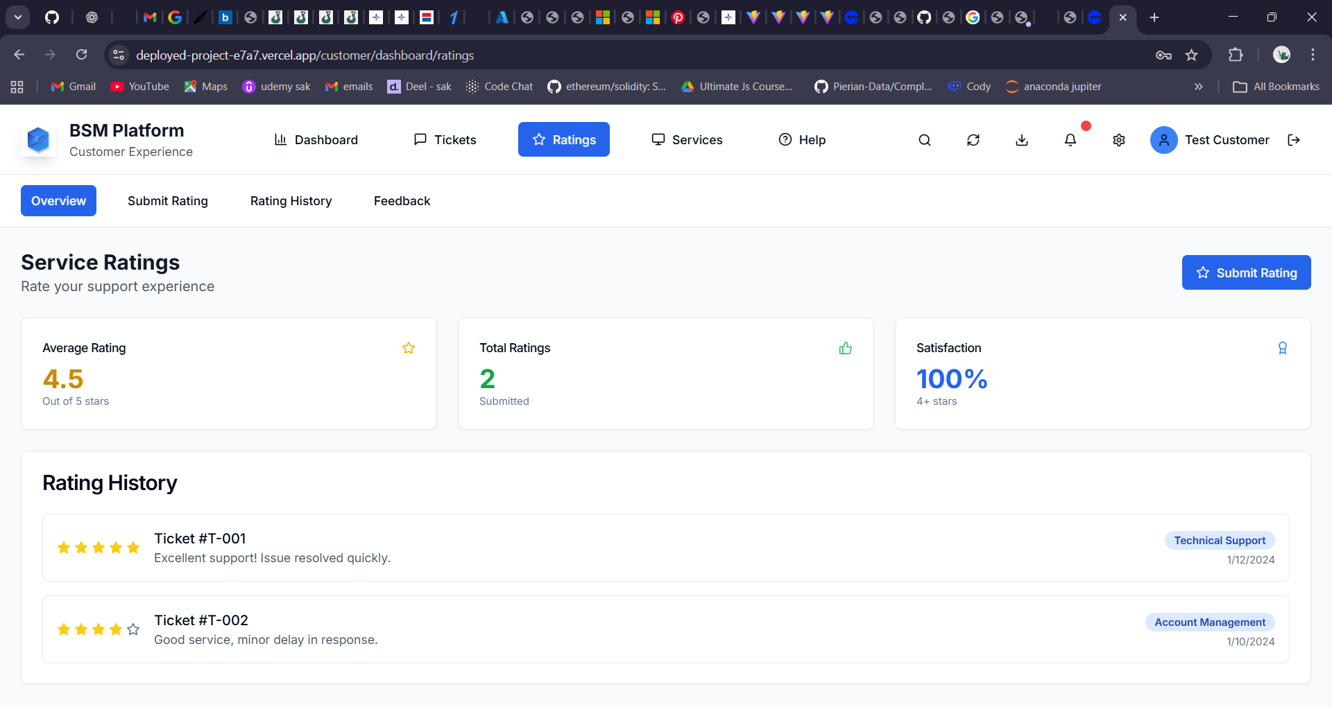
Task: Open notifications bell icon
Action: tap(1070, 140)
